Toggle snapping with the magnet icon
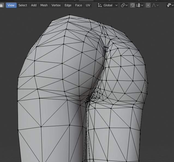Viewport: 174px width, 162px height. pos(133,5)
